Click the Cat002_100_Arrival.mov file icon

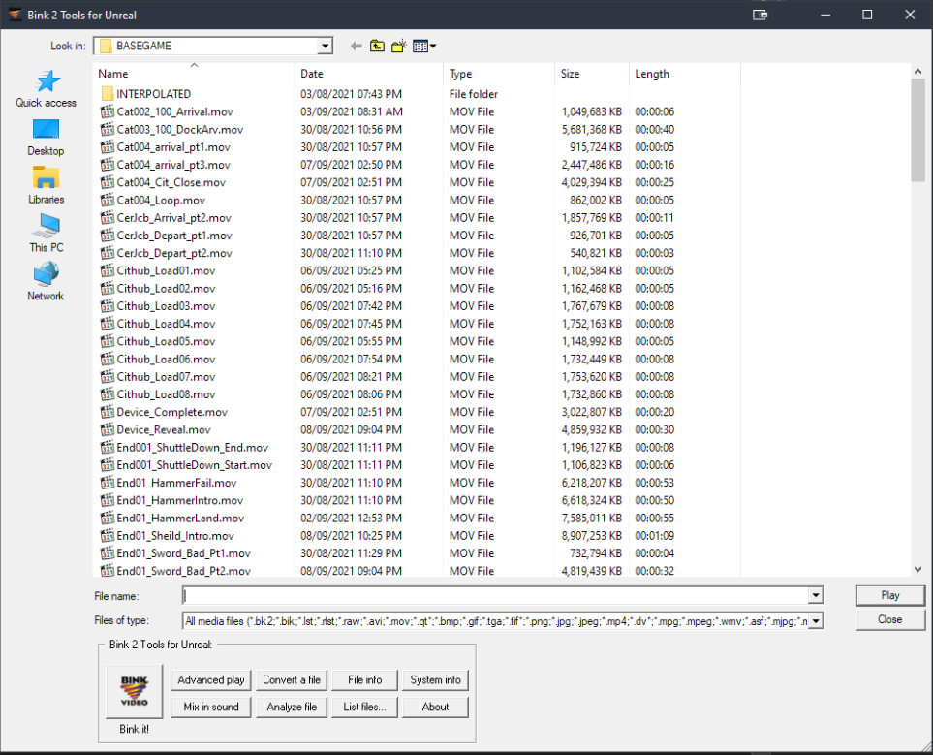point(108,111)
